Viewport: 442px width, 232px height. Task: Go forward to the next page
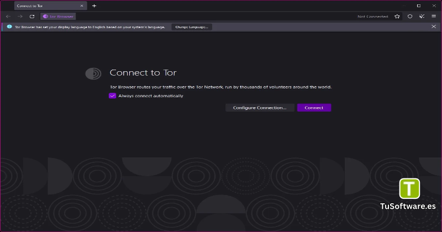click(20, 17)
